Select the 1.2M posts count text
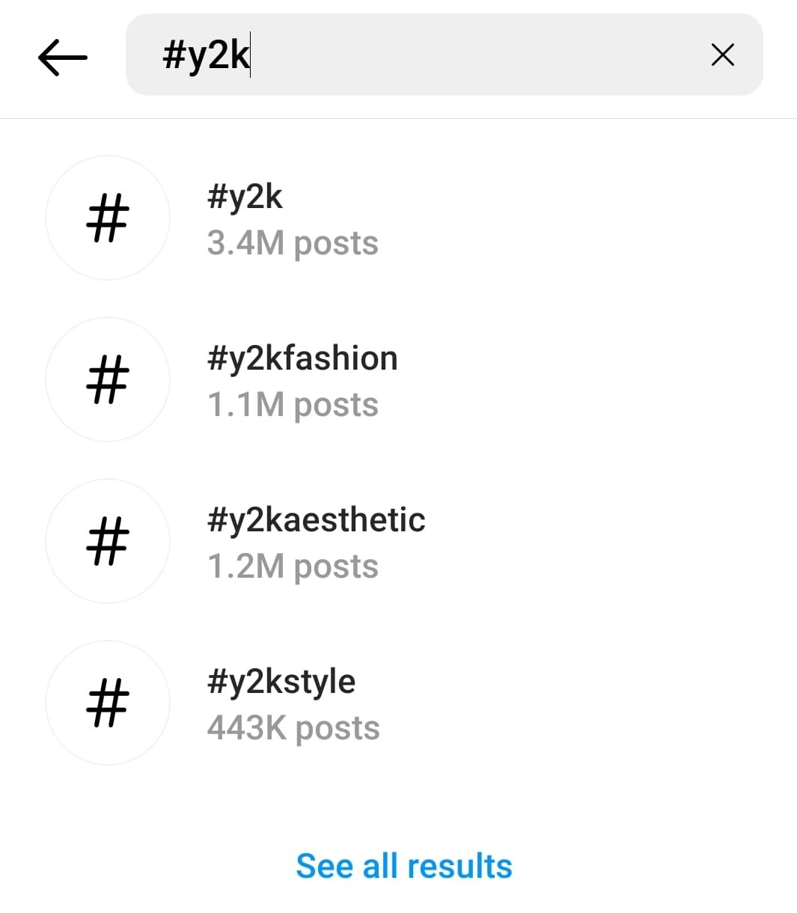Image resolution: width=797 pixels, height=913 pixels. click(x=293, y=567)
